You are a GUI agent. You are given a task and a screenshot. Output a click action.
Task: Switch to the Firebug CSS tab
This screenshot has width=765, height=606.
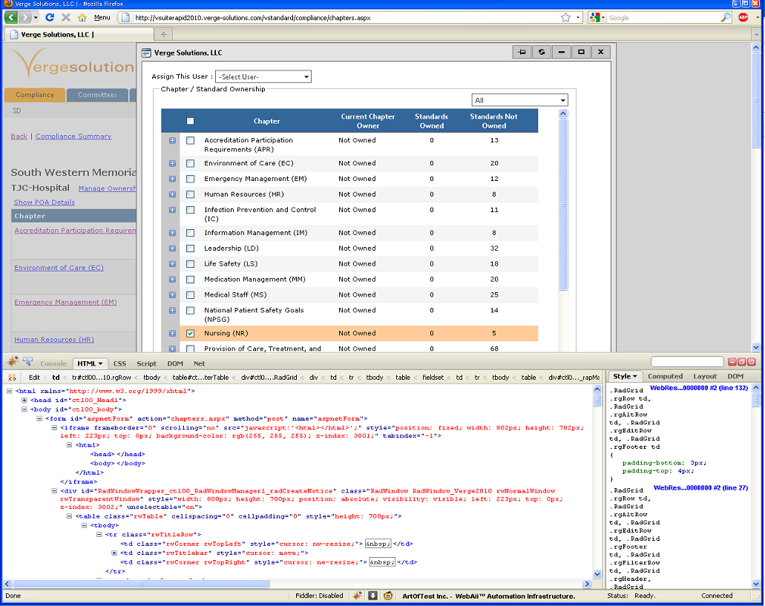[x=119, y=363]
